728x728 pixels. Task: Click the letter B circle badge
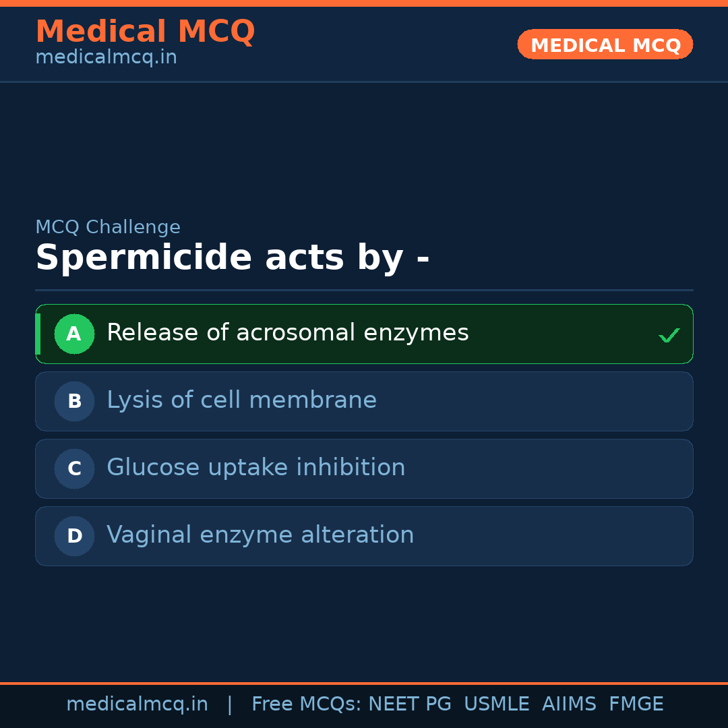74,401
